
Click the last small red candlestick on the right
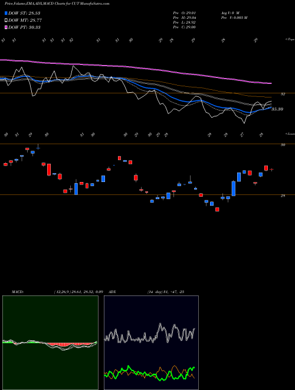tap(271, 170)
